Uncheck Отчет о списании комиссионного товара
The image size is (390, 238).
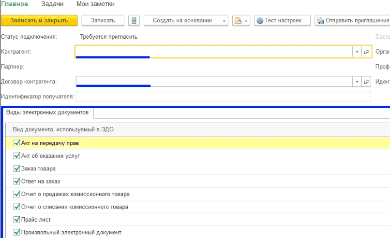pos(16,207)
